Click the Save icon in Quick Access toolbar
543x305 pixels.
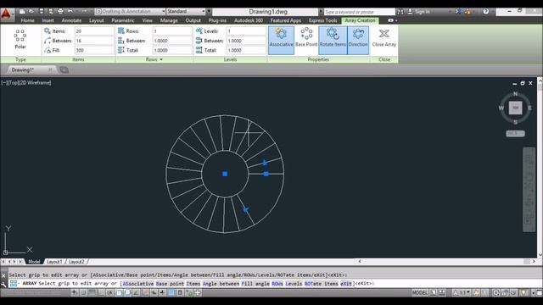click(42, 11)
